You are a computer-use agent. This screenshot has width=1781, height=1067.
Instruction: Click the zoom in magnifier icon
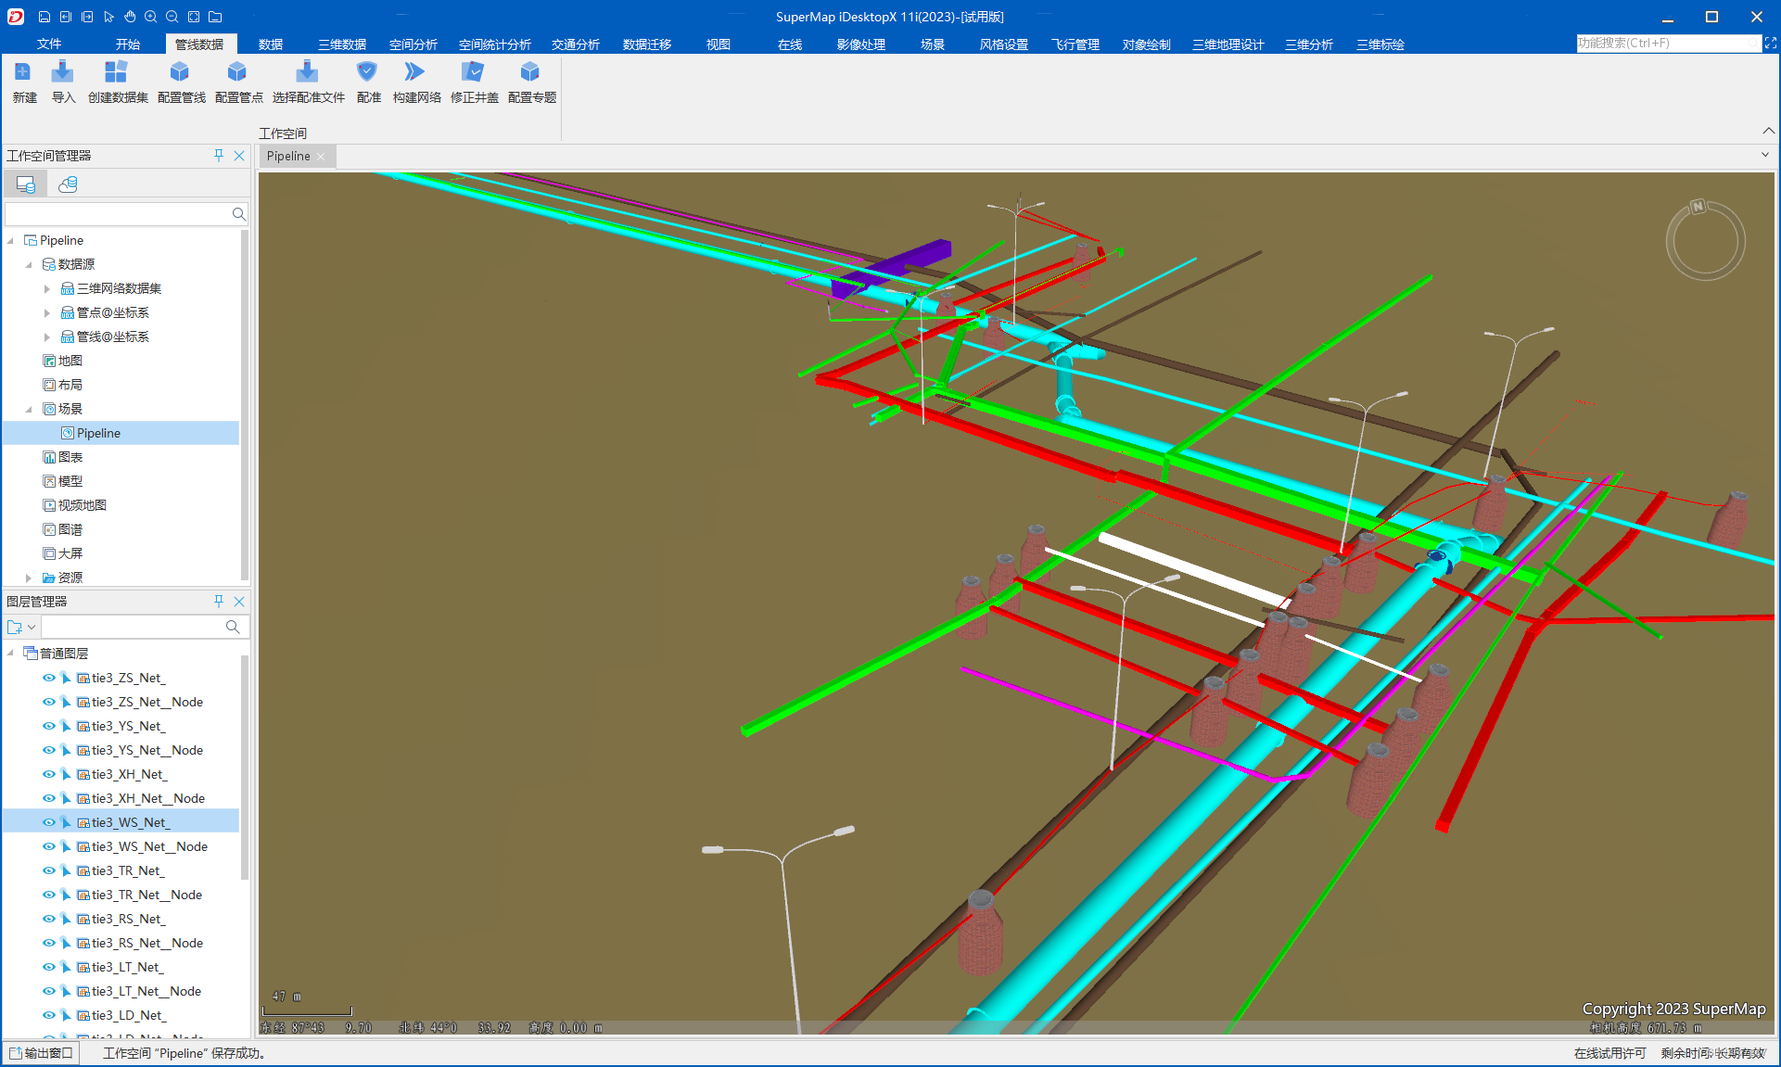point(151,17)
